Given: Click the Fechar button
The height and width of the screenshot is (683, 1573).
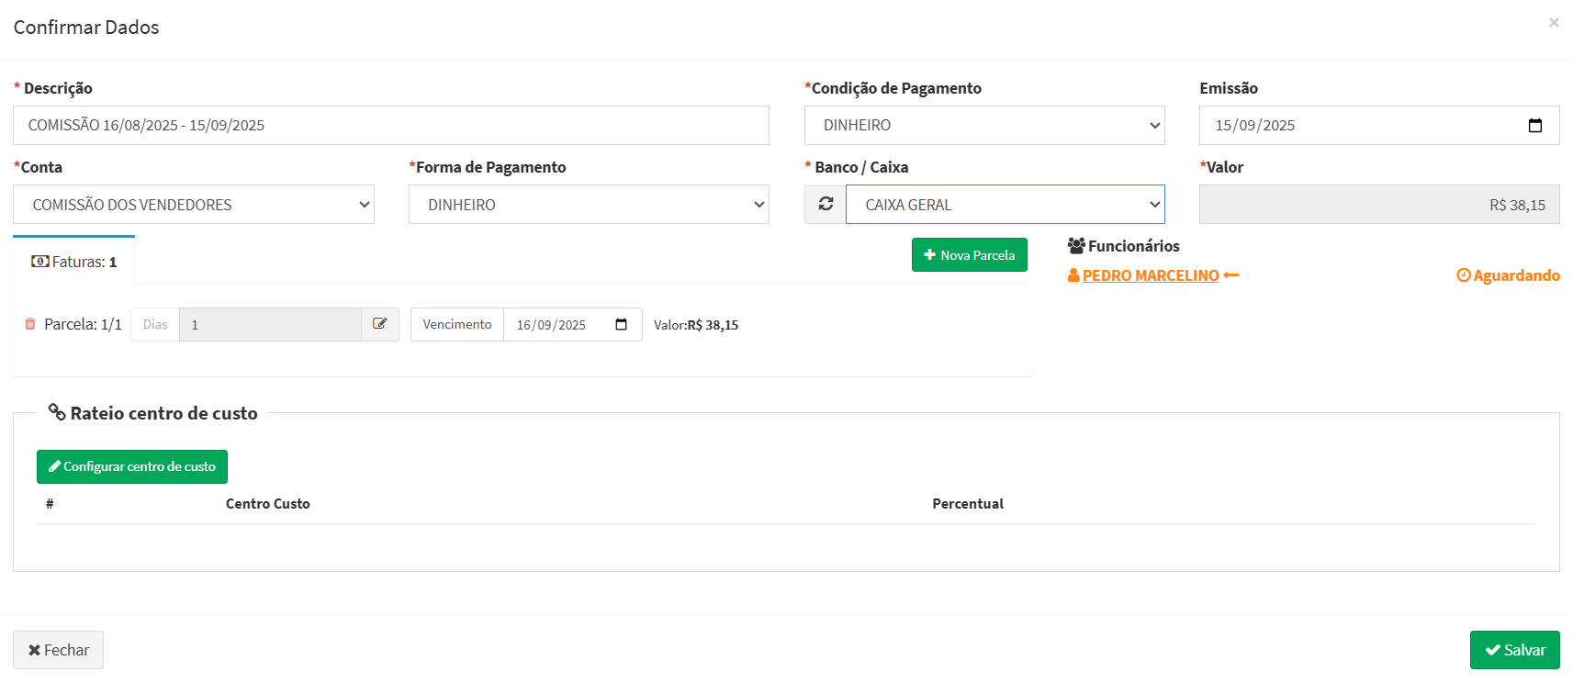Looking at the screenshot, I should click(58, 650).
